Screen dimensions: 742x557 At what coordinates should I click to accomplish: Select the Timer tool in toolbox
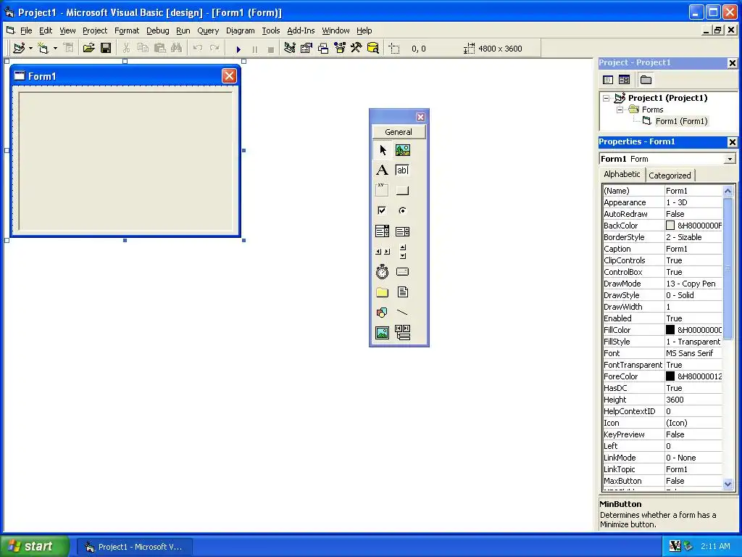[383, 272]
